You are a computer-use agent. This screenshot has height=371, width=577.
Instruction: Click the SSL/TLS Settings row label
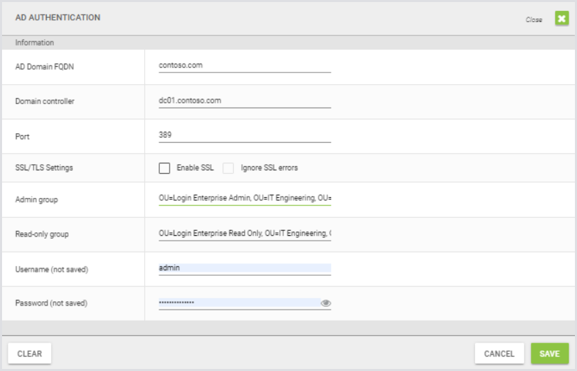coord(44,168)
